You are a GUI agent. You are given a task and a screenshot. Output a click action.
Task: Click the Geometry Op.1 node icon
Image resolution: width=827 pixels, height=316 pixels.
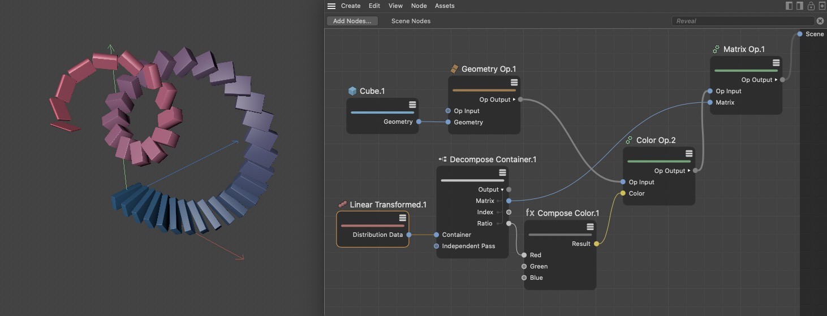pos(454,68)
